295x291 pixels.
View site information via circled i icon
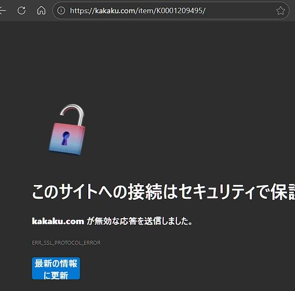coord(61,10)
